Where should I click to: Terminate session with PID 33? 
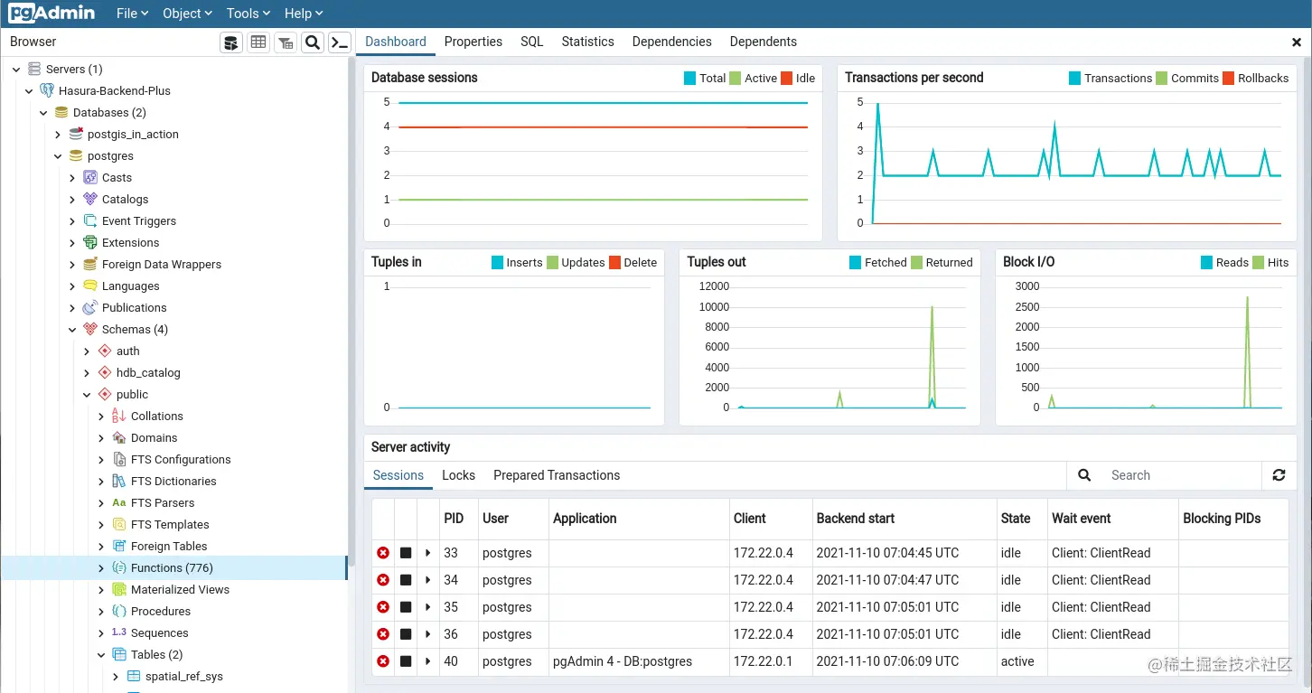(x=383, y=552)
